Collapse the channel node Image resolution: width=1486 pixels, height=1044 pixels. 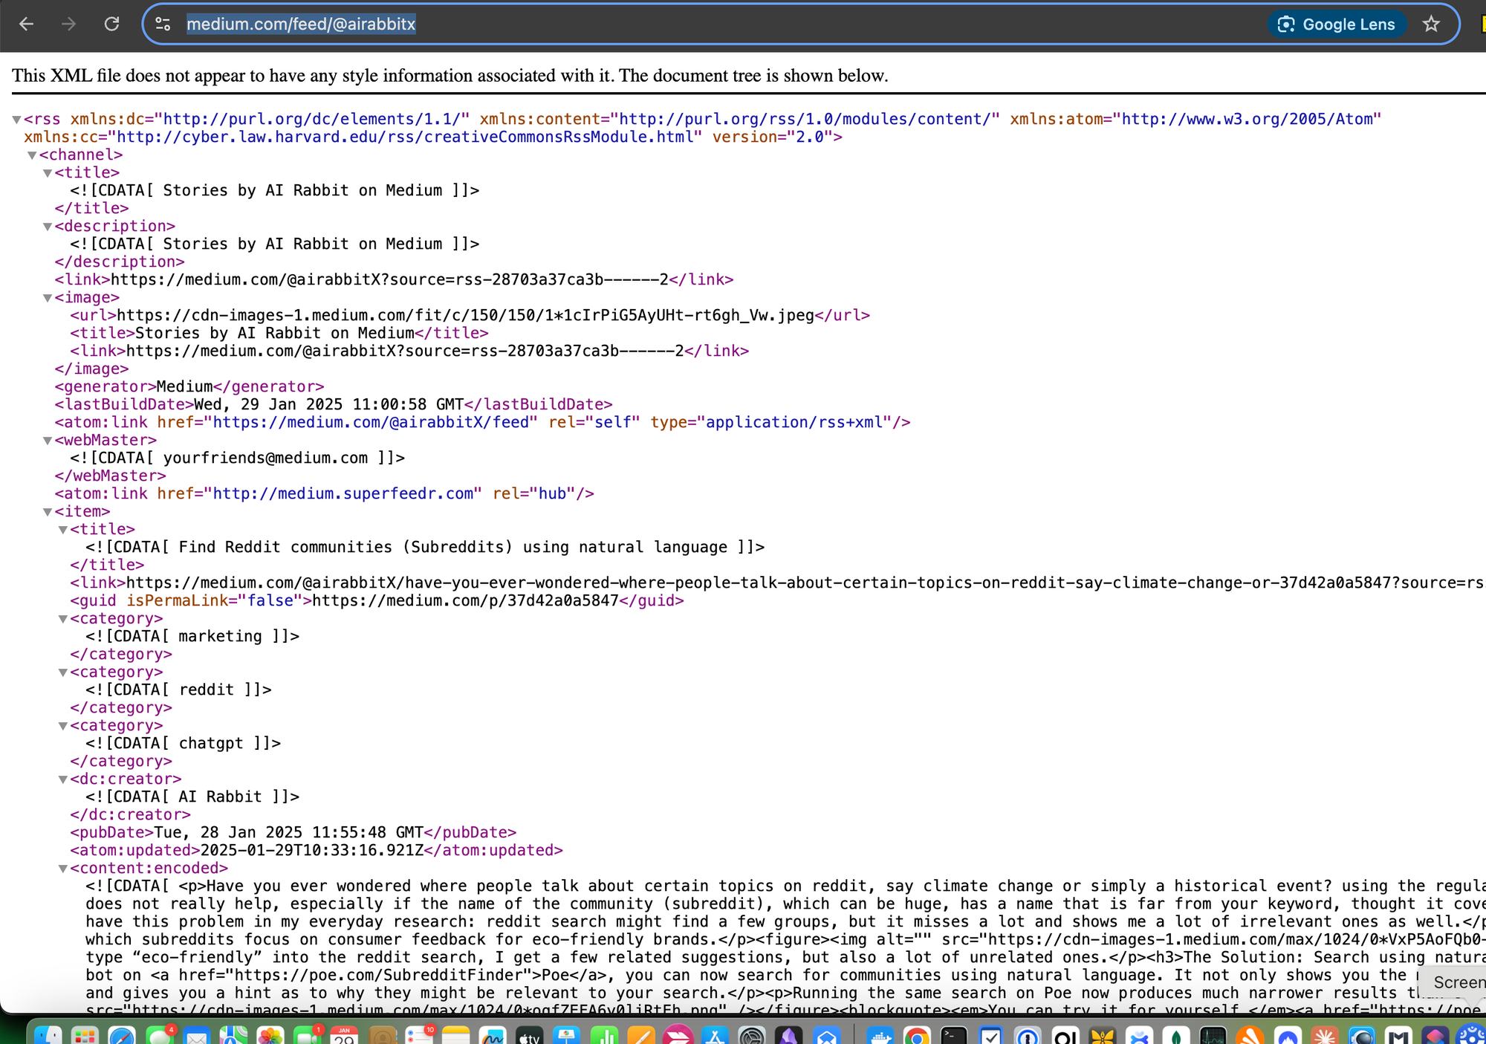[x=32, y=155]
